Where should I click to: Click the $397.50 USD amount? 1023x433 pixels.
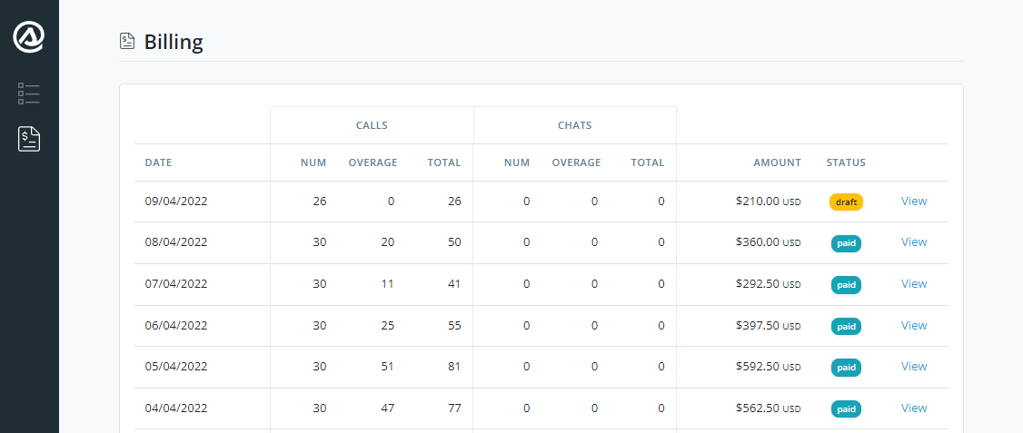point(768,325)
